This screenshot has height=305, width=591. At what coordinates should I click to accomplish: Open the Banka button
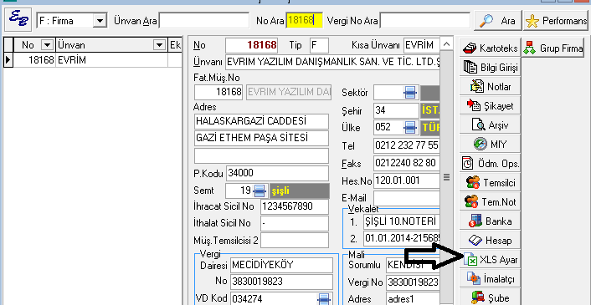pos(490,221)
